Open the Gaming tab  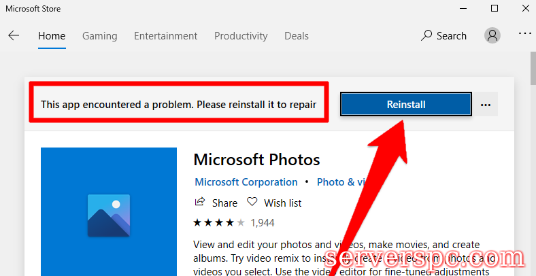[100, 36]
